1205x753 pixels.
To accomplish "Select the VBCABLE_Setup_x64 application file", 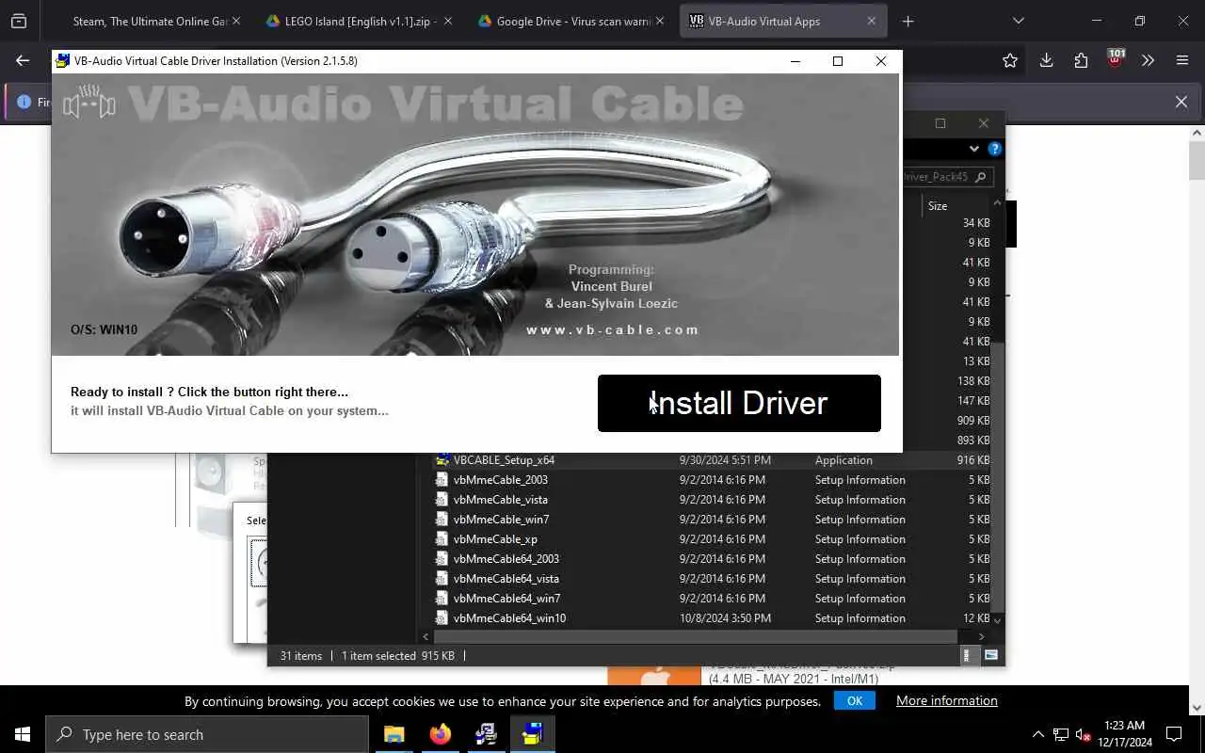I will 712,460.
